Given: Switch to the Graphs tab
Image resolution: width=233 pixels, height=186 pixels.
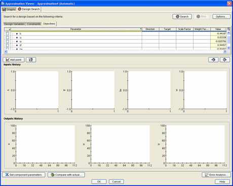Looking at the screenshot, I should (x=9, y=10).
